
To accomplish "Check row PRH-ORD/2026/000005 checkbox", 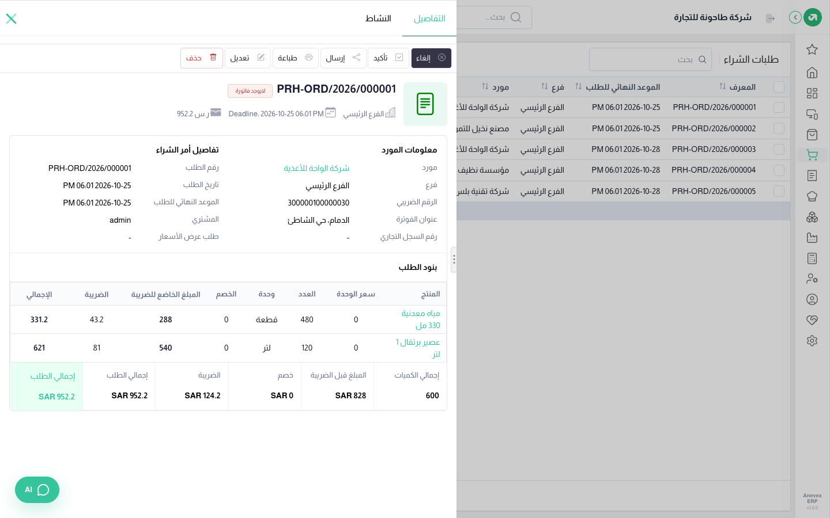I will (779, 191).
